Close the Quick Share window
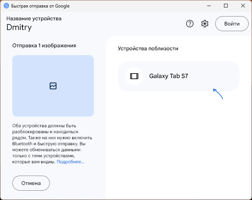252x200 pixels. tap(243, 6)
